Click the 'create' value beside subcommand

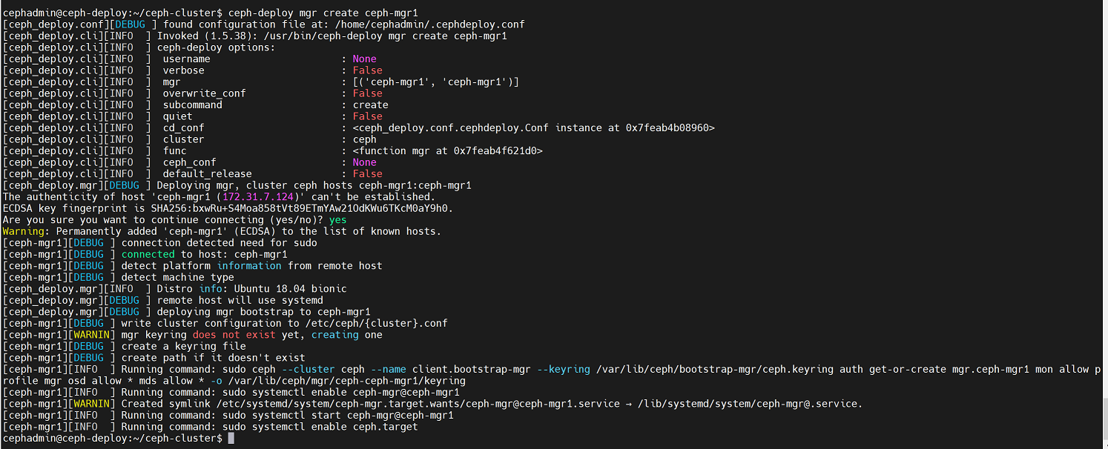click(x=370, y=104)
